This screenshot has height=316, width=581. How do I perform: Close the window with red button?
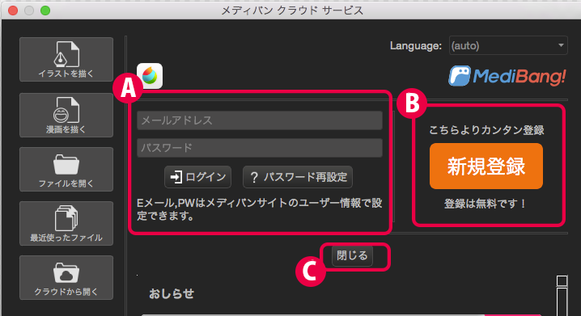pos(13,11)
